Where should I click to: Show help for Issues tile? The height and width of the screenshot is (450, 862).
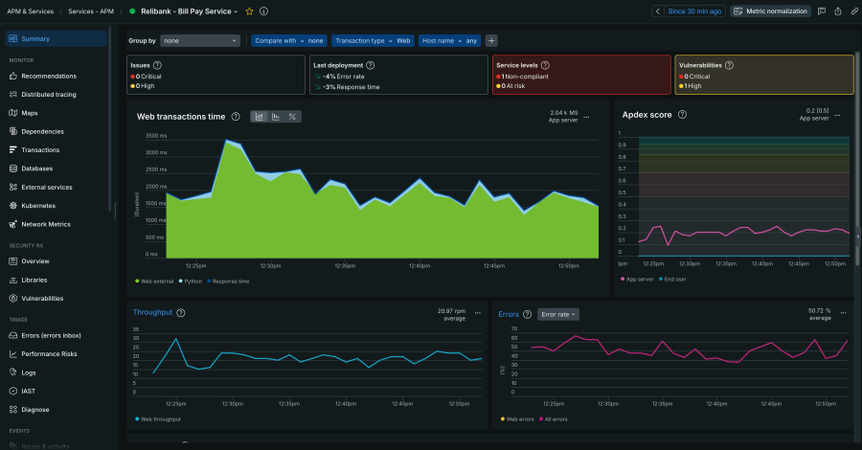(157, 65)
